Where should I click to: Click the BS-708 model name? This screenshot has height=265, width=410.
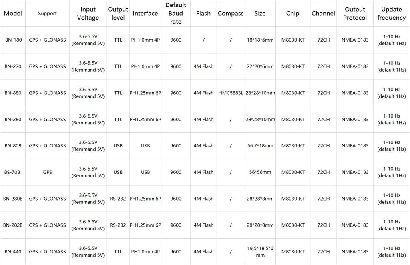[x=12, y=172]
